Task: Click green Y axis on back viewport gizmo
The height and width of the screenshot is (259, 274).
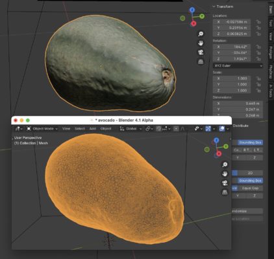Action: (202, 16)
